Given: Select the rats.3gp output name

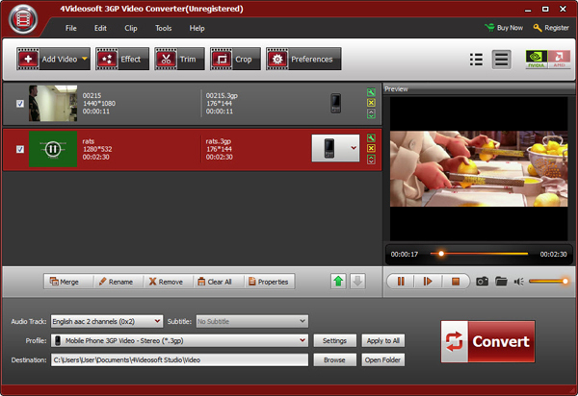Looking at the screenshot, I should click(x=219, y=141).
